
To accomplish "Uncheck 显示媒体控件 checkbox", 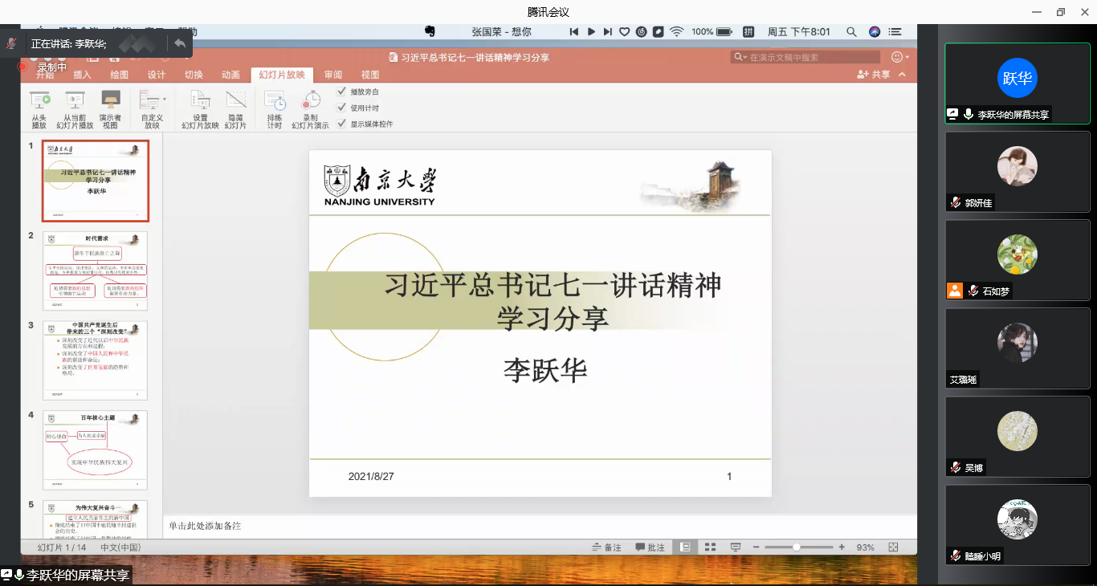I will tap(342, 124).
